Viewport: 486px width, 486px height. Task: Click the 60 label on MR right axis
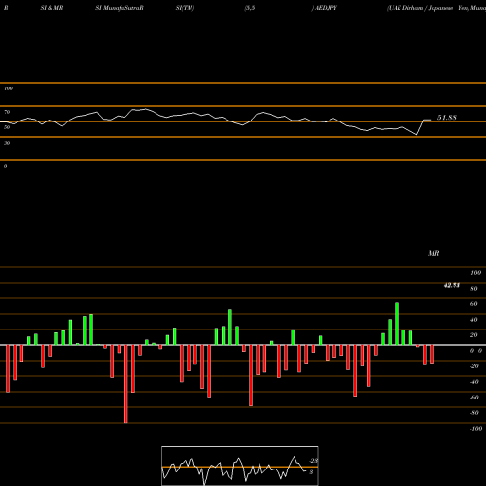click(x=474, y=304)
